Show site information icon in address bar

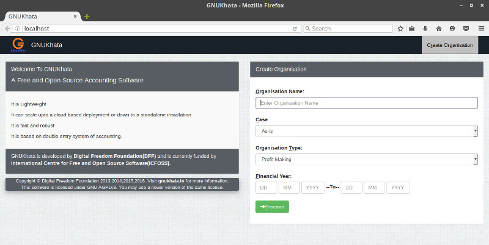tap(18, 29)
